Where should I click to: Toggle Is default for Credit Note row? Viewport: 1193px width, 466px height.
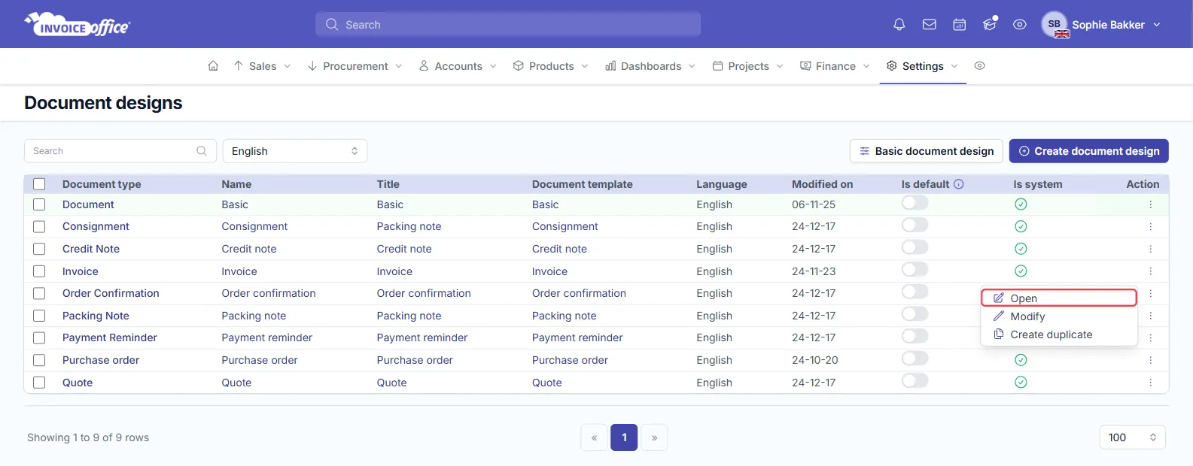click(x=915, y=247)
